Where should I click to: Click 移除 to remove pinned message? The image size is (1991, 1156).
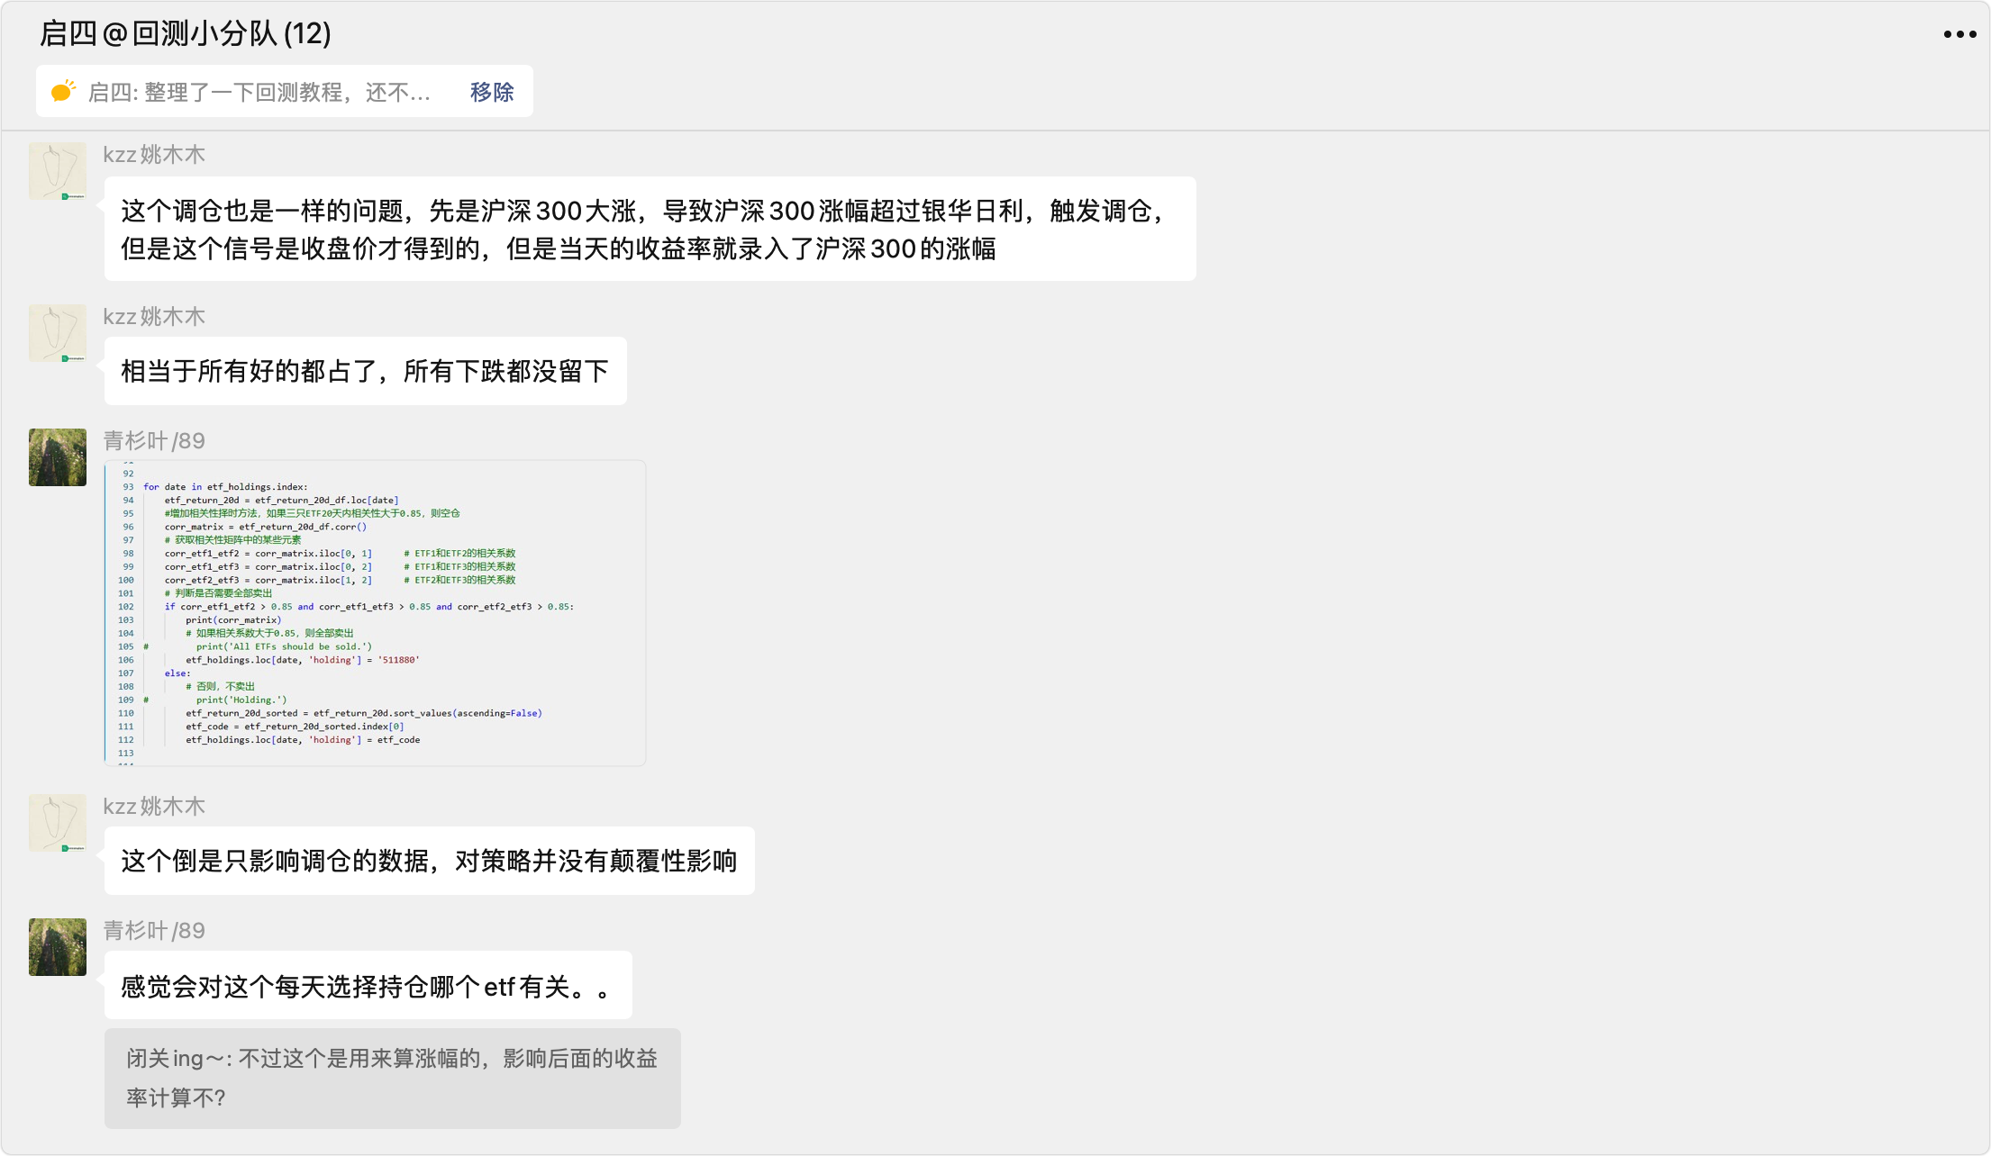492,92
